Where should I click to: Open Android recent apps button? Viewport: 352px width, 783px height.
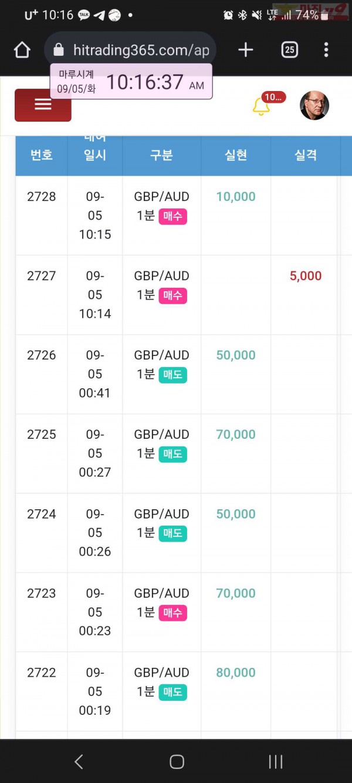pos(275,762)
